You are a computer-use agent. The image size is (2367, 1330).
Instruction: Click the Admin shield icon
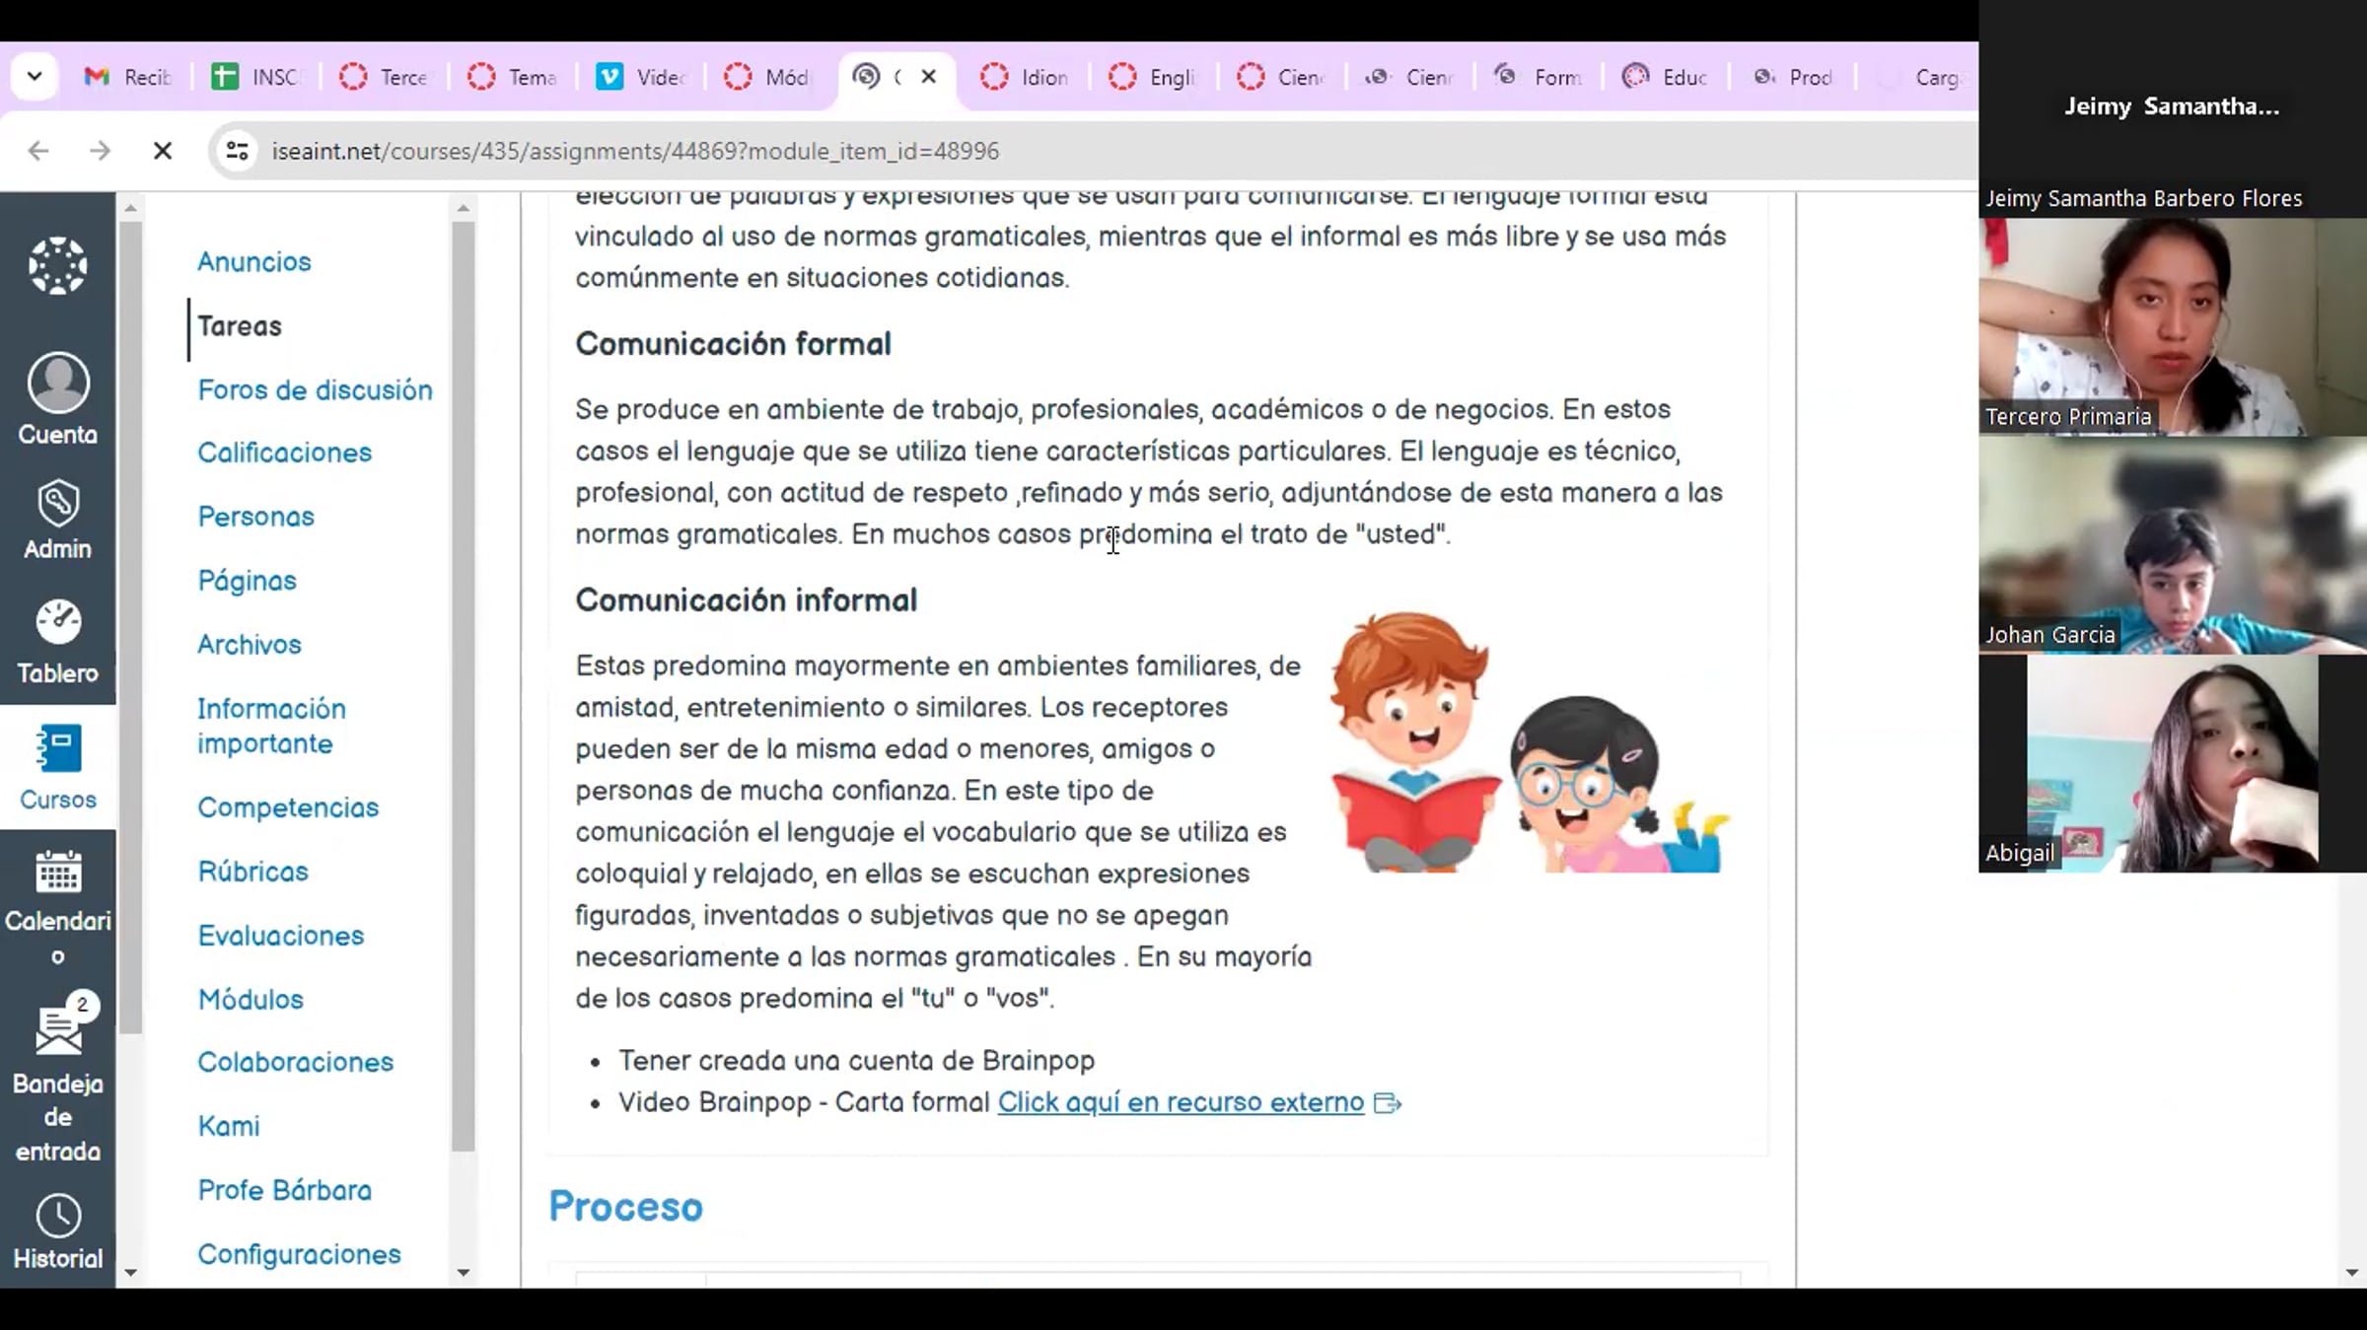(x=57, y=504)
